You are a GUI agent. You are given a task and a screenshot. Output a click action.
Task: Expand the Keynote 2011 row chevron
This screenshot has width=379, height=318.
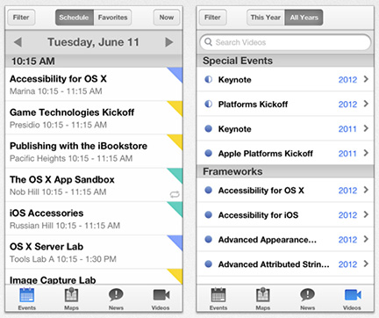point(366,128)
